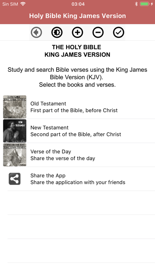Image resolution: width=155 pixels, height=276 pixels.
Task: Increase text size with plus icon
Action: pos(77,33)
